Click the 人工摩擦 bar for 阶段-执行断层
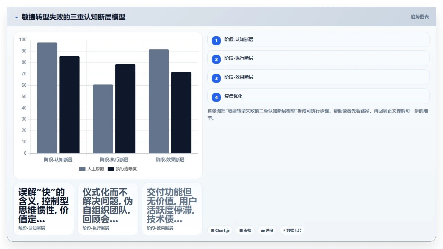The width and height of the screenshot is (443, 249). point(103,119)
